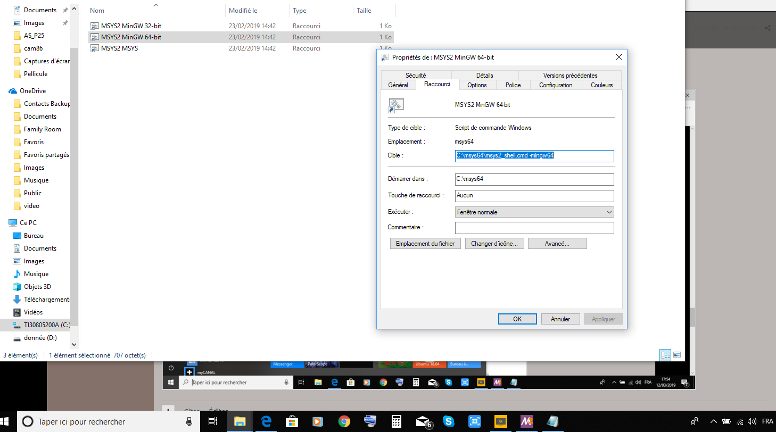This screenshot has height=432, width=776.
Task: Open the Versions précédentes tab
Action: (570, 76)
